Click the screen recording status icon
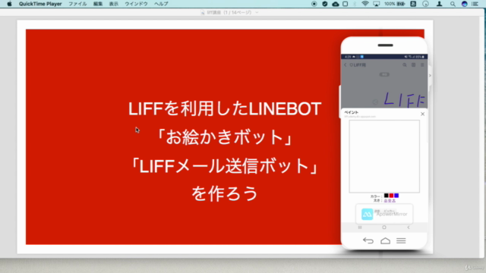Viewport: 486px width, 273px height. [x=314, y=4]
